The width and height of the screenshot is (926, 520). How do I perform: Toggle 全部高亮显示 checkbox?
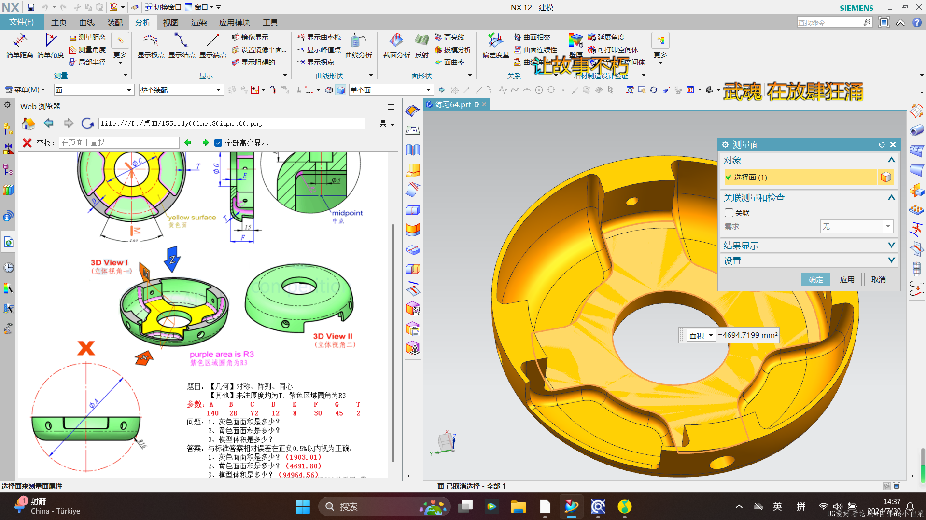point(218,143)
